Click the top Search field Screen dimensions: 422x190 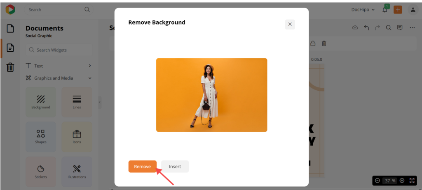[x=59, y=10]
